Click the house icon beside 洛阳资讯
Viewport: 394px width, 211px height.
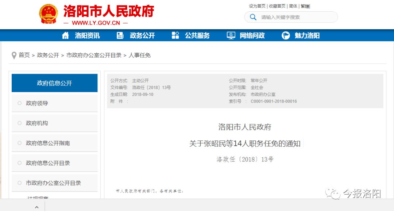(65, 35)
